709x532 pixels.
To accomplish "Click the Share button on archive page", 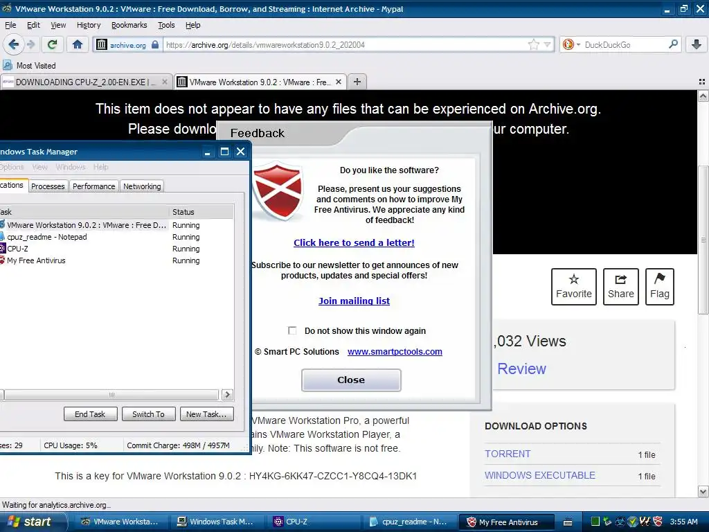I will point(621,287).
